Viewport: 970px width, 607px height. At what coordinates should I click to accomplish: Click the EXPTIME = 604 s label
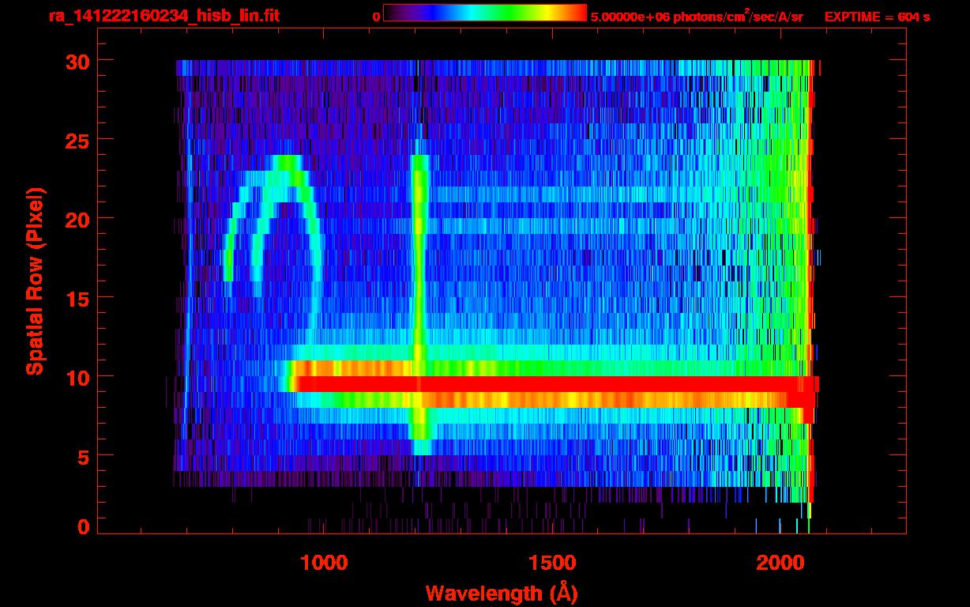click(877, 17)
